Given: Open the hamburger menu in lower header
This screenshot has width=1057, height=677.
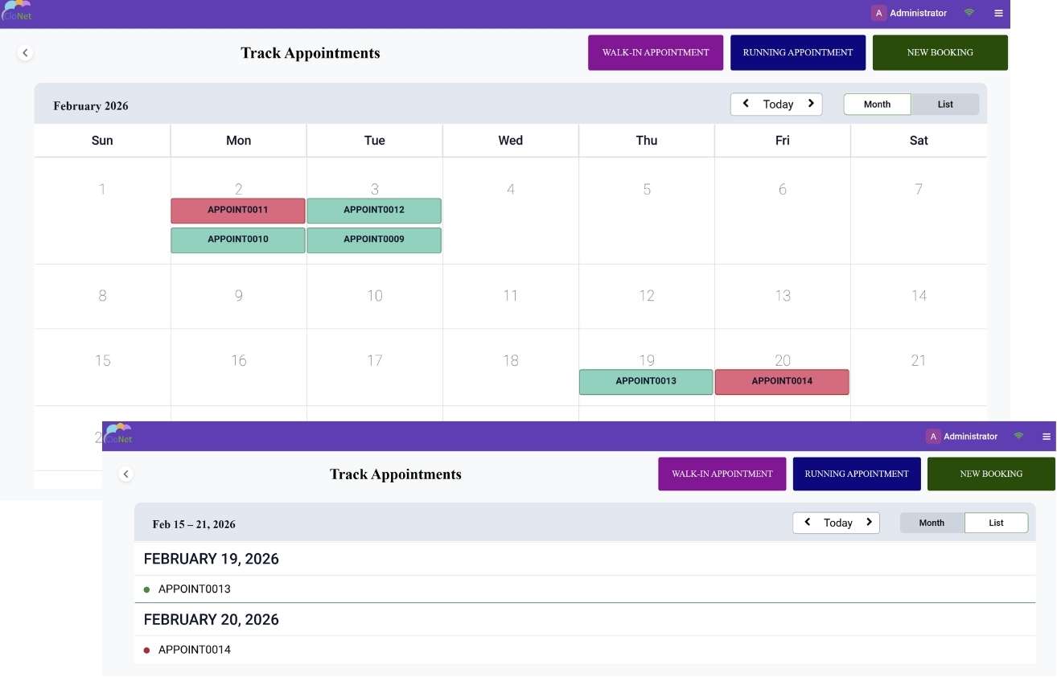Looking at the screenshot, I should point(1047,437).
